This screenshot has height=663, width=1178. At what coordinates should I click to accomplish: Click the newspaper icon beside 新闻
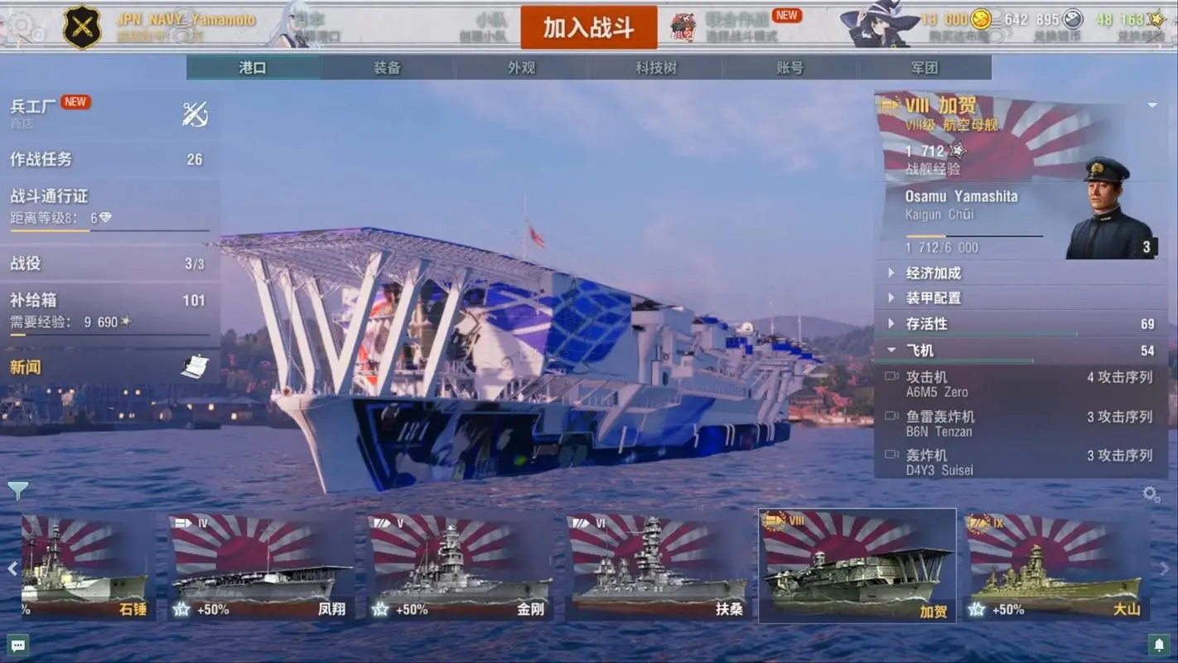(195, 366)
